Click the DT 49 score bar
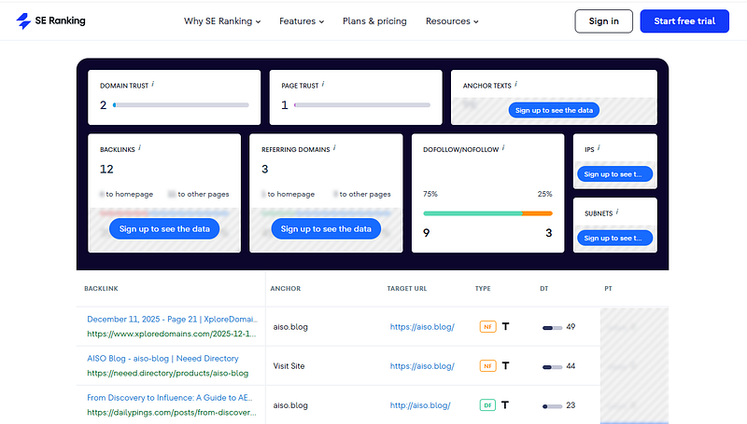Viewport: 747px width, 424px height. click(x=552, y=327)
